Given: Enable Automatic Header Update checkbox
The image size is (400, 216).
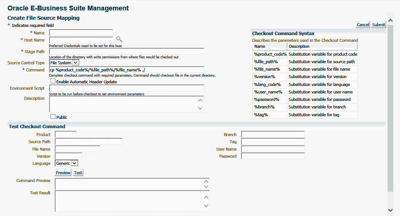Looking at the screenshot, I should [53, 81].
